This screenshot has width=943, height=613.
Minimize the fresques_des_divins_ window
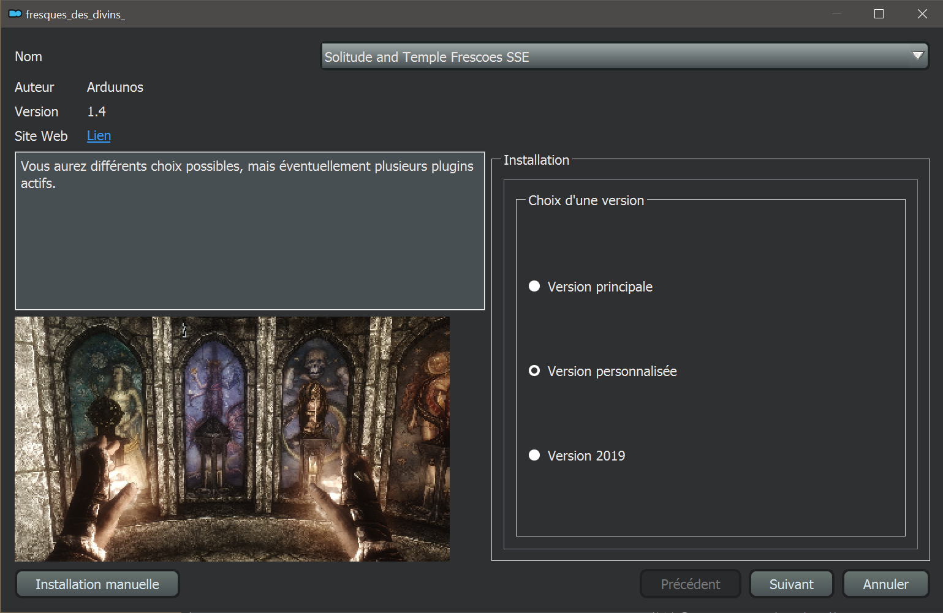[x=836, y=13]
